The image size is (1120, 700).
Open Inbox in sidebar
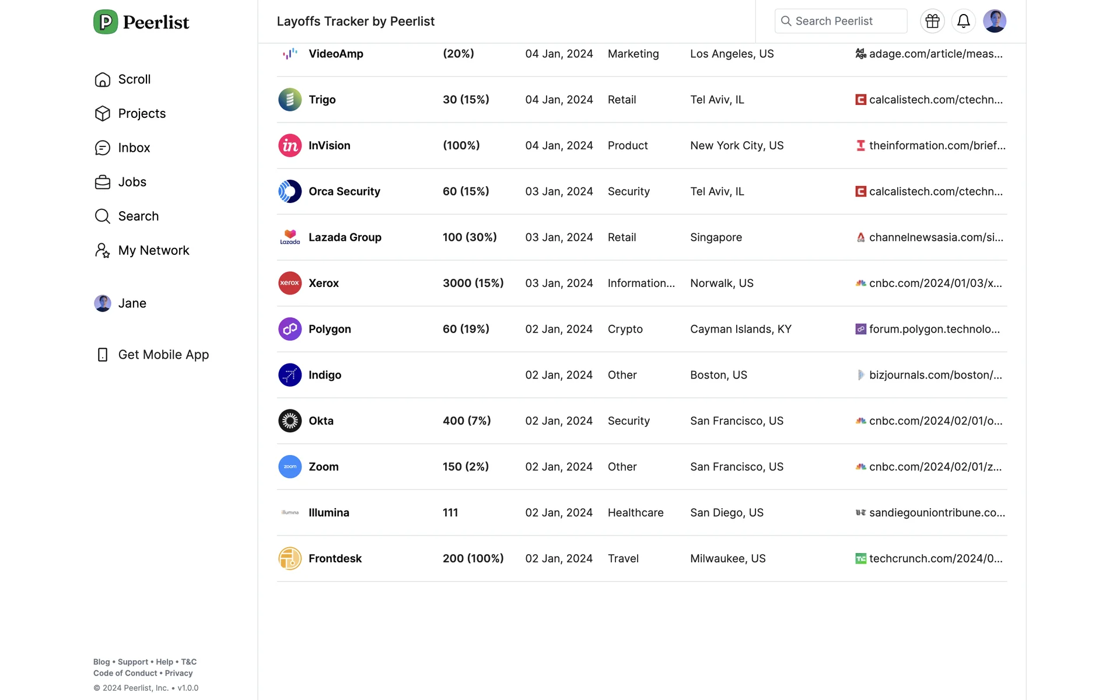coord(134,148)
